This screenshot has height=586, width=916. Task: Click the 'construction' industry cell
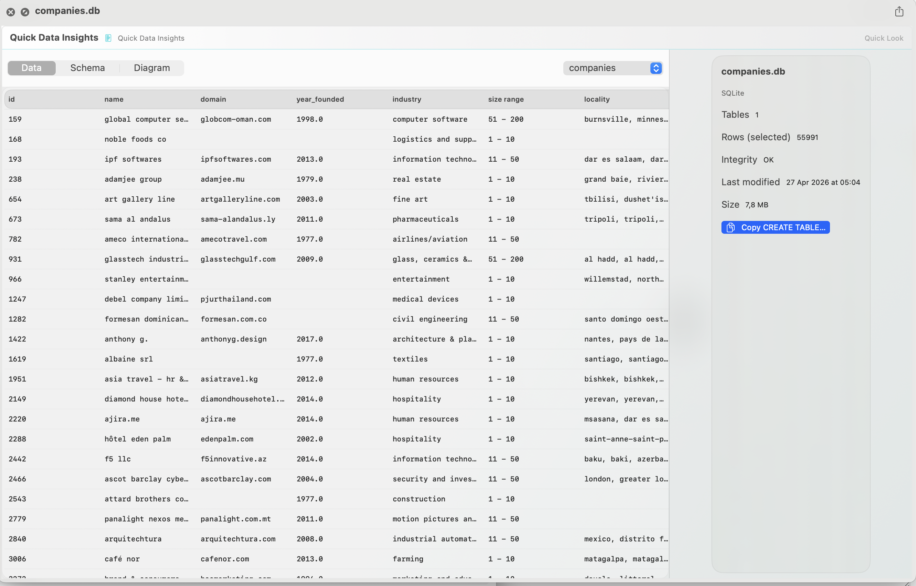419,499
